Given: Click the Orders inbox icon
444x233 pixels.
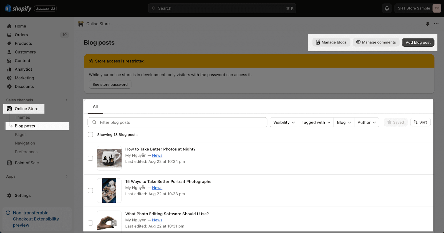Looking at the screenshot, I should pyautogui.click(x=9, y=35).
